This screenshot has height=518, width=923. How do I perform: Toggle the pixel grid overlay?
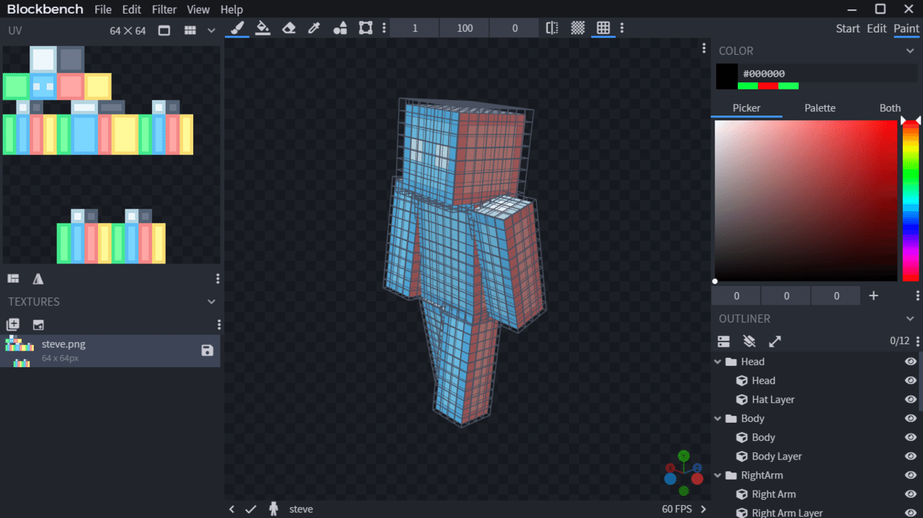pos(604,28)
